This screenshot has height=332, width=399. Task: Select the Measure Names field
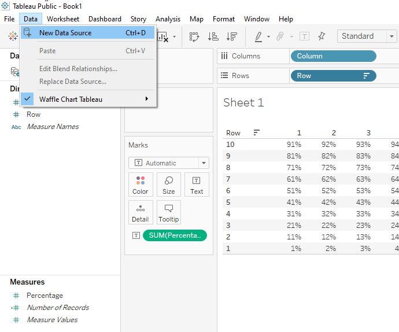coord(53,127)
